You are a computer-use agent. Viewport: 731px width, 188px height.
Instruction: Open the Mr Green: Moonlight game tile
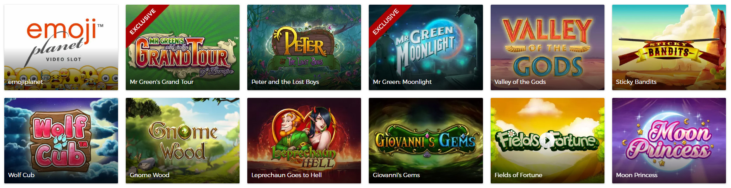(425, 47)
